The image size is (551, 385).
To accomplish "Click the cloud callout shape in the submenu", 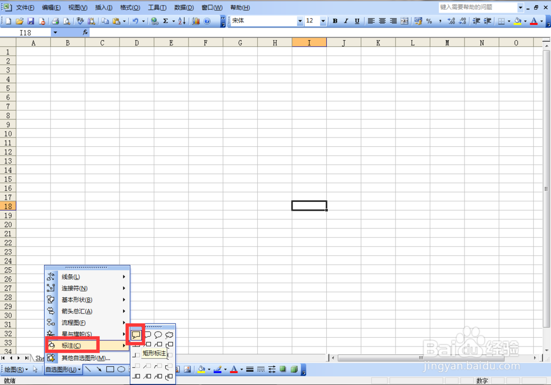I will (169, 334).
